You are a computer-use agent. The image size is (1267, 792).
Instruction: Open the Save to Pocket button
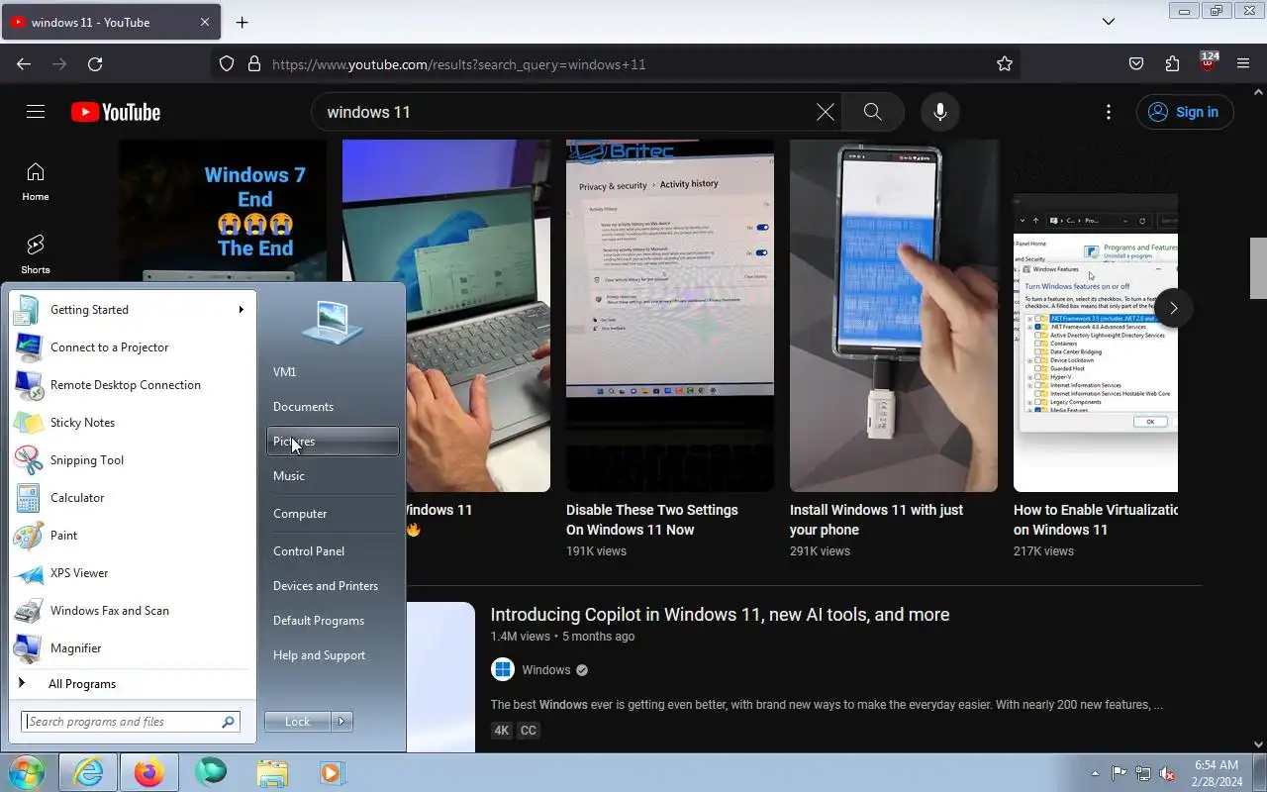pos(1136,63)
